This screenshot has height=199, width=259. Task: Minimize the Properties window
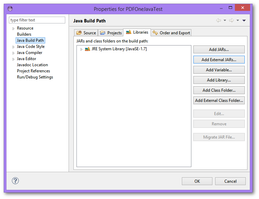221,8
